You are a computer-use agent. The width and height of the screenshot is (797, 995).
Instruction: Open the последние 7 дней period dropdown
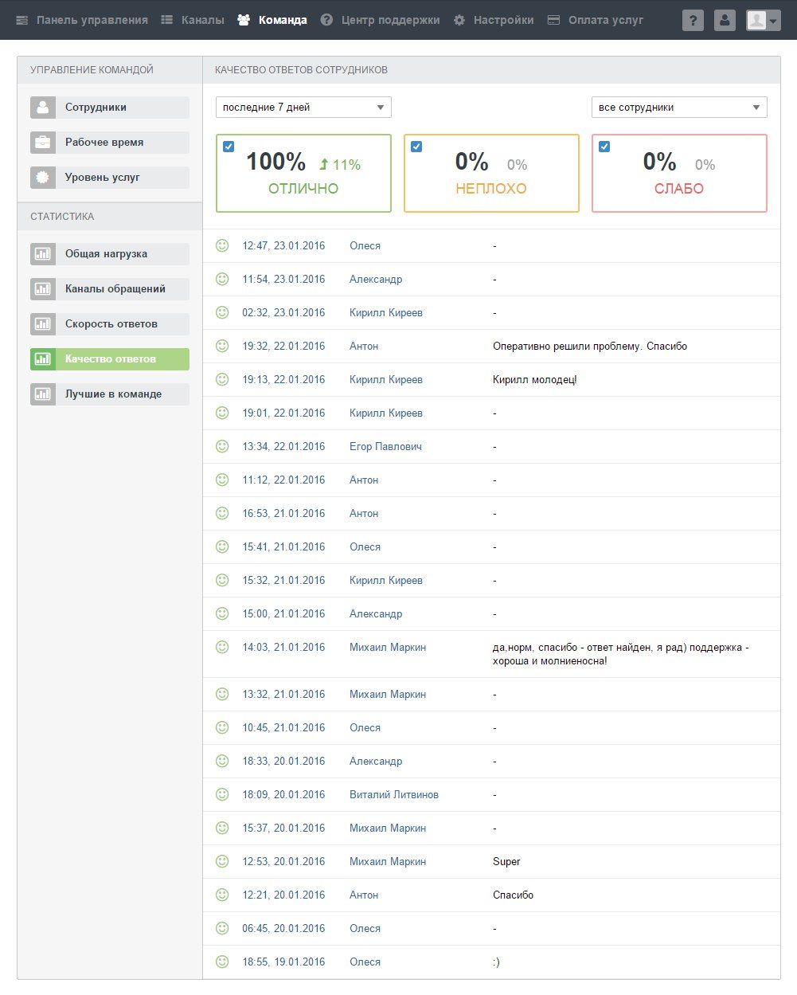[x=303, y=108]
